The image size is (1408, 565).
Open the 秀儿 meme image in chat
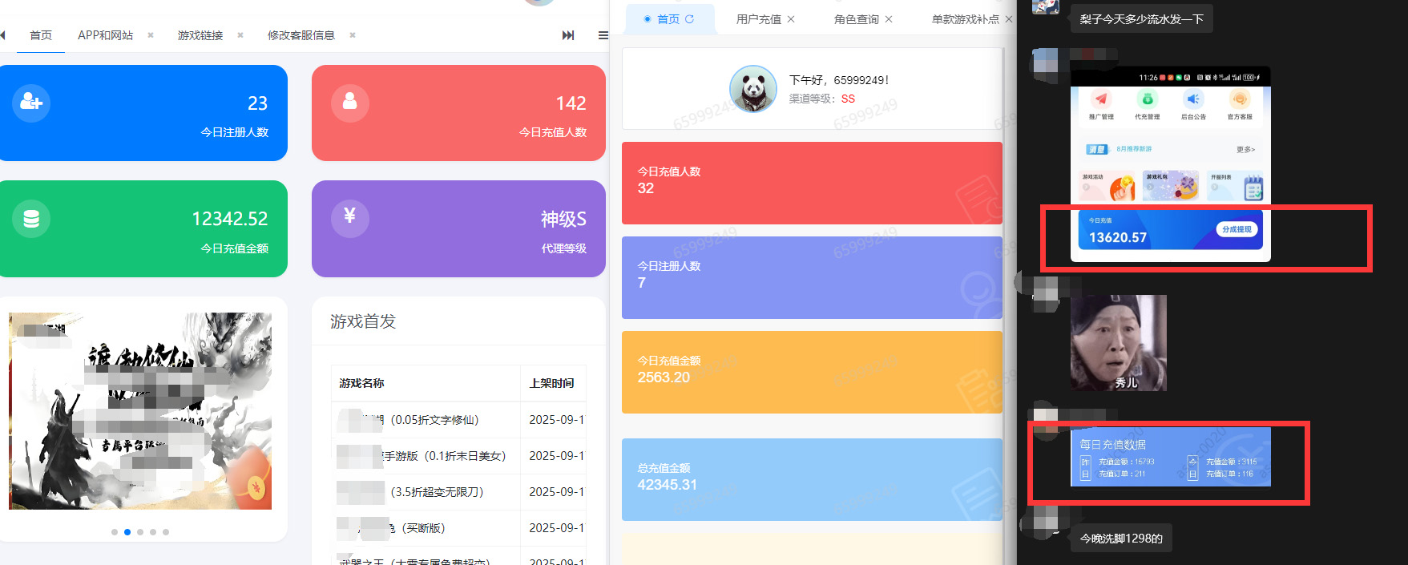point(1119,343)
